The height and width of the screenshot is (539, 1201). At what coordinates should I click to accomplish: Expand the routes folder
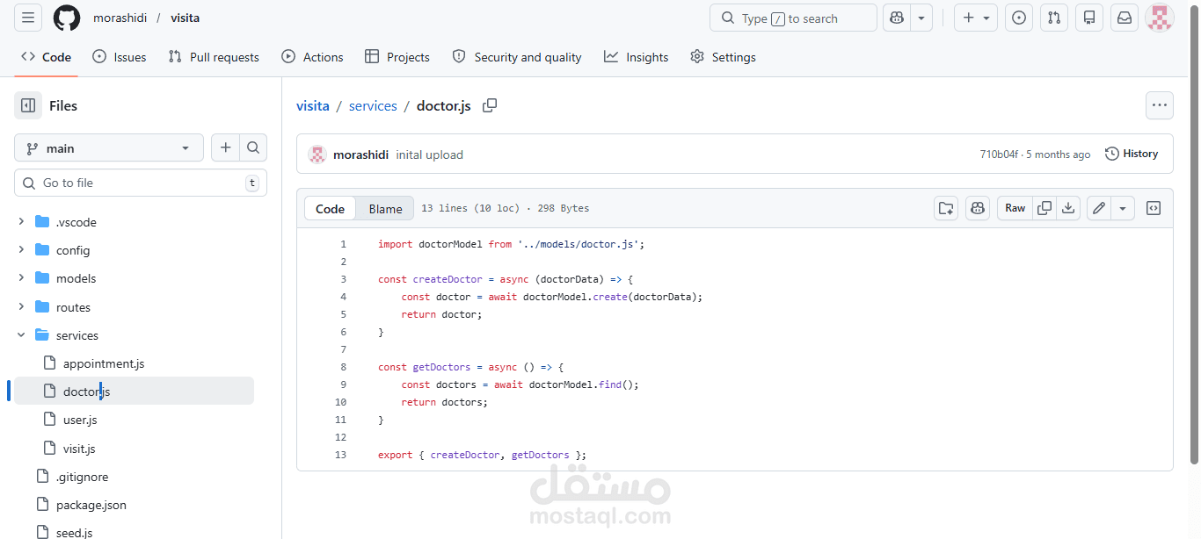21,307
